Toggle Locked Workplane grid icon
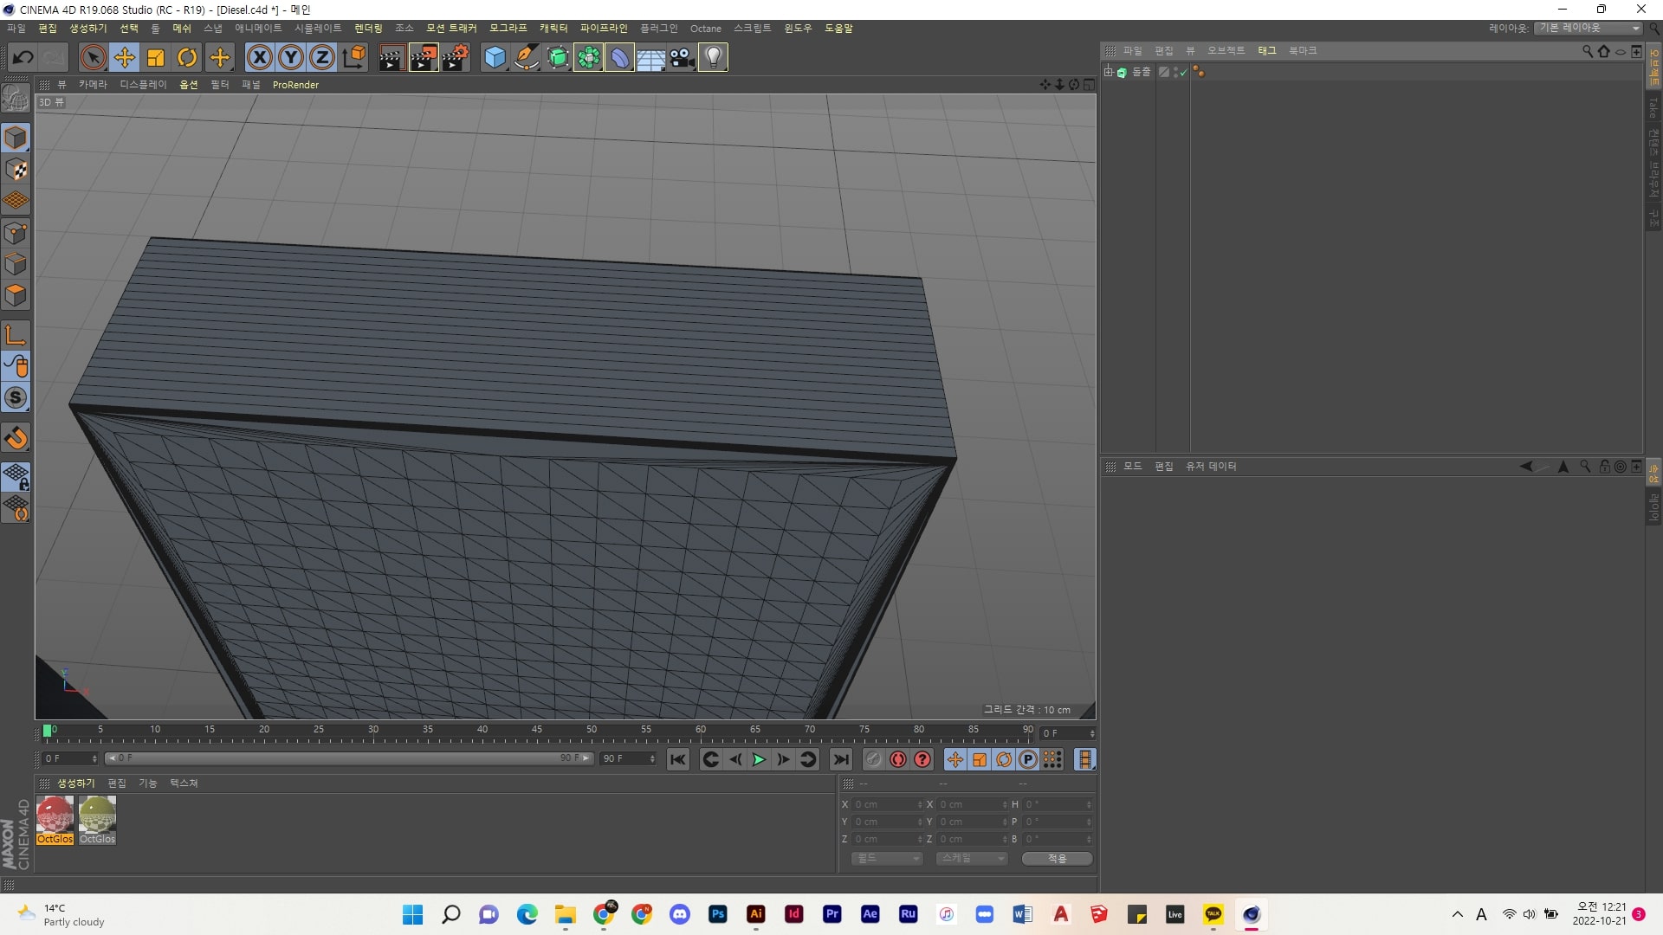This screenshot has width=1663, height=935. tap(16, 476)
